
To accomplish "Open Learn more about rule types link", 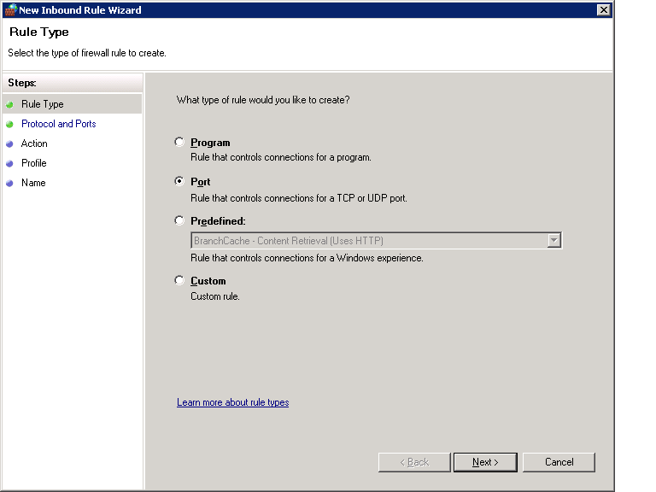I will pos(232,402).
